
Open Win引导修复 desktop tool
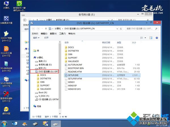(6, 82)
